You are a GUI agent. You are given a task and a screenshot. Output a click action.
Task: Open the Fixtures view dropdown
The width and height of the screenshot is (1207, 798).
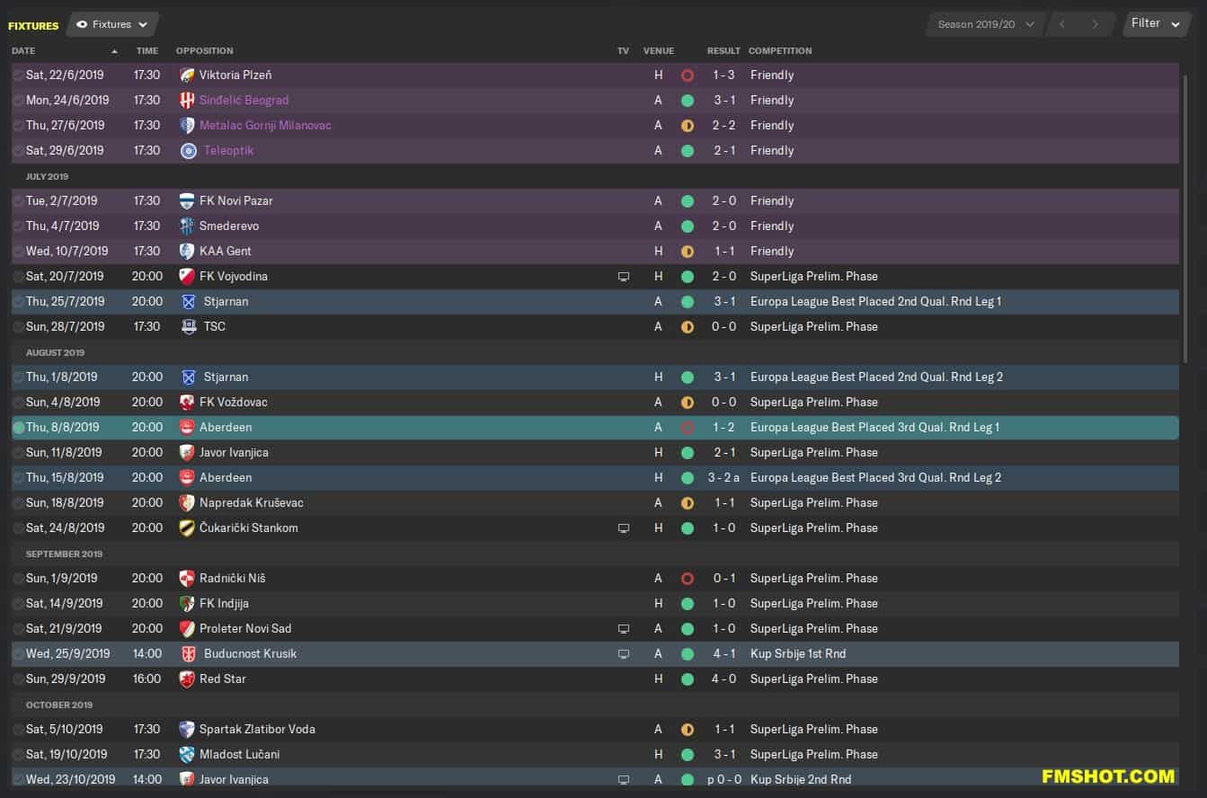[x=112, y=25]
